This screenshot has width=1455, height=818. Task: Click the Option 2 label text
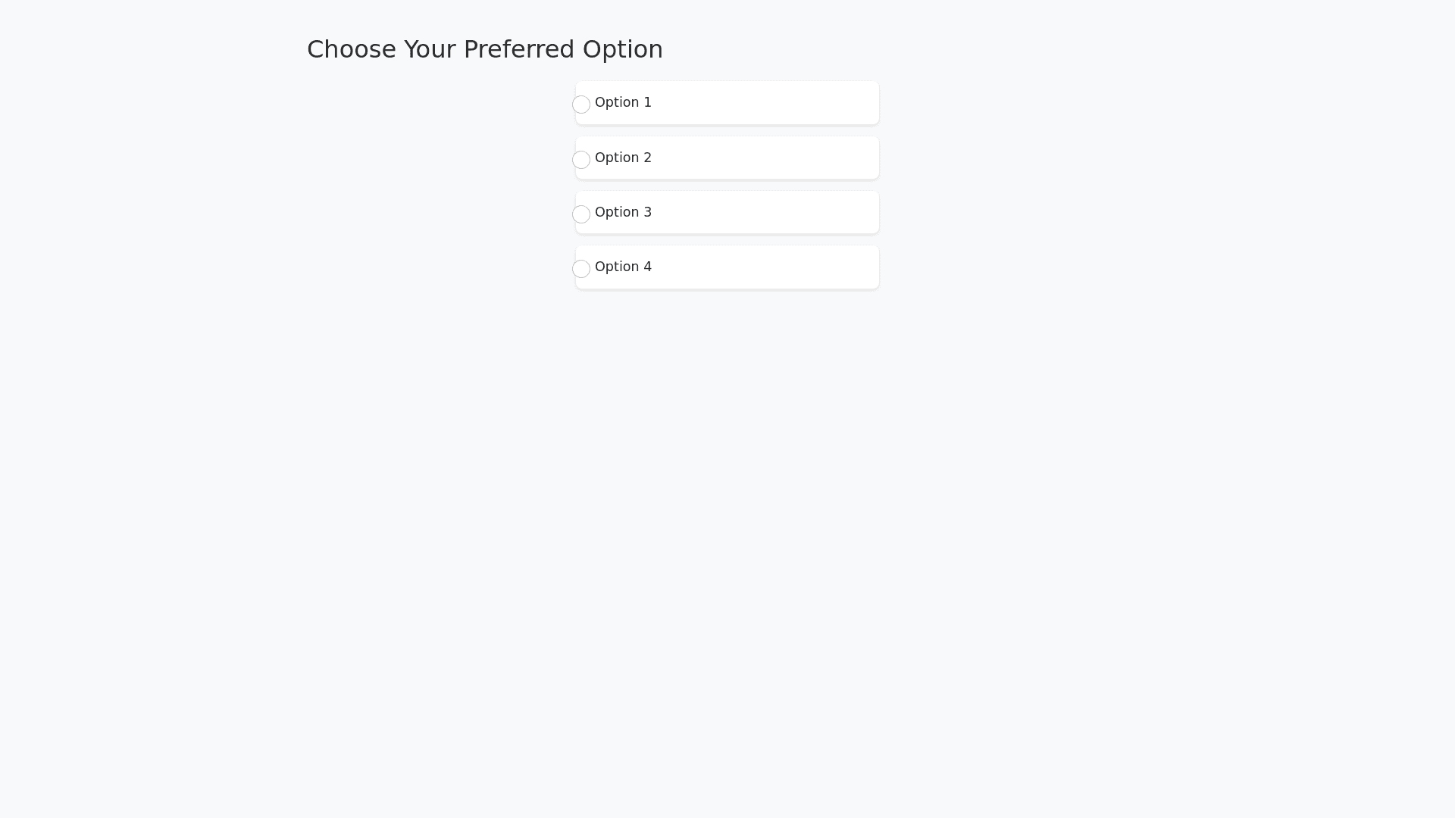point(622,158)
